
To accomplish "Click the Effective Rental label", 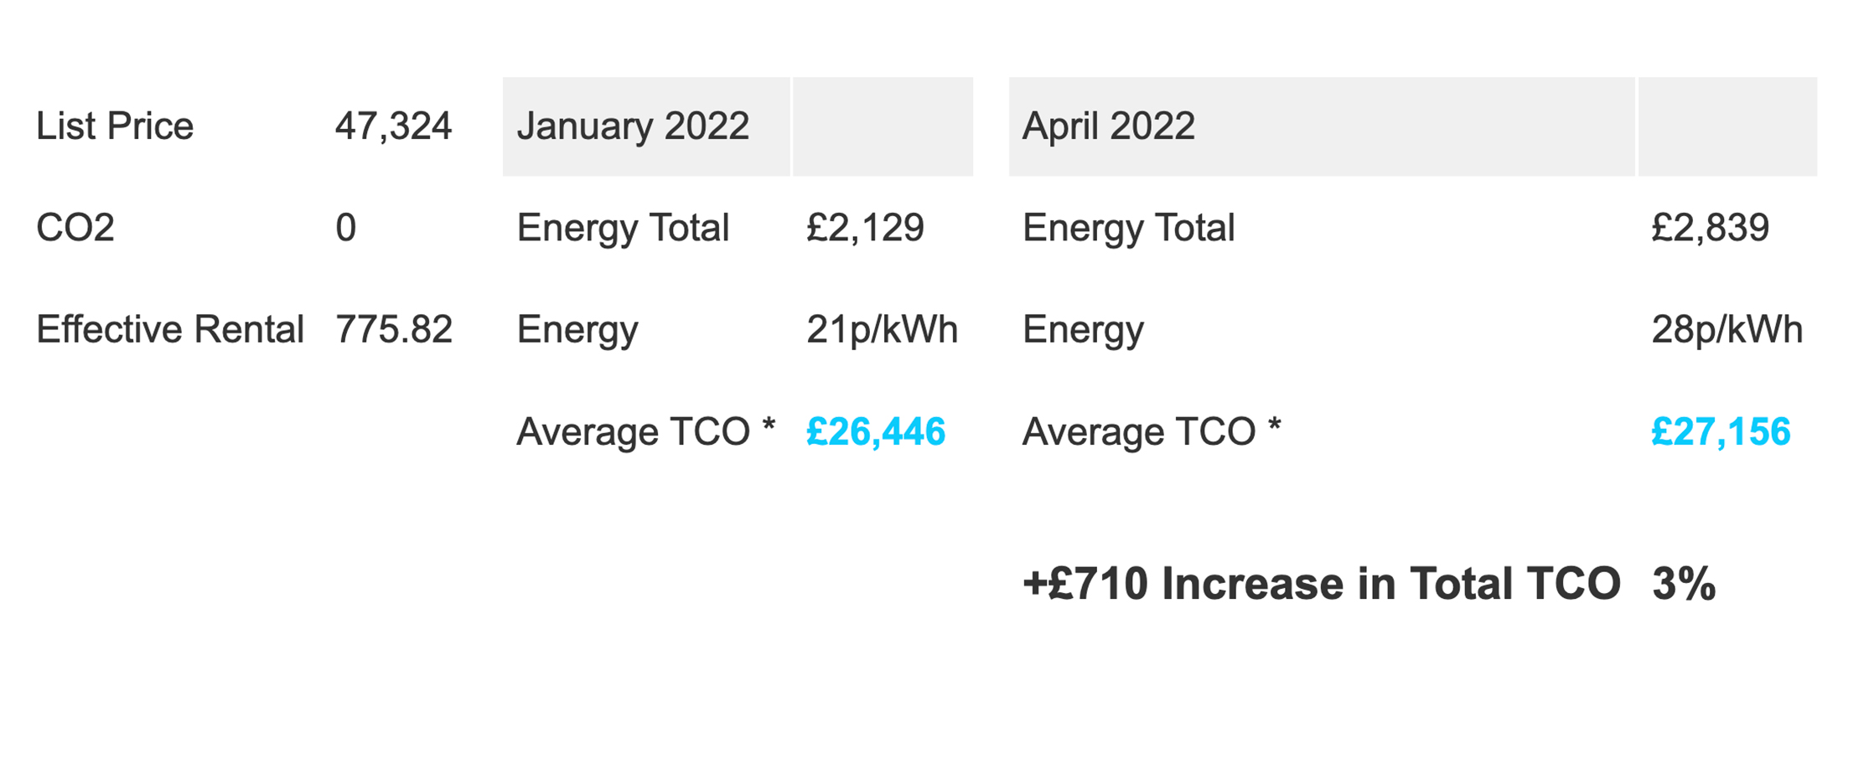I will (x=169, y=329).
